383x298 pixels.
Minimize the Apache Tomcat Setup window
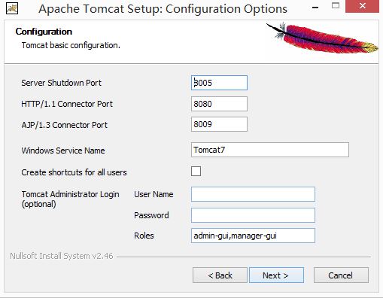(x=315, y=8)
